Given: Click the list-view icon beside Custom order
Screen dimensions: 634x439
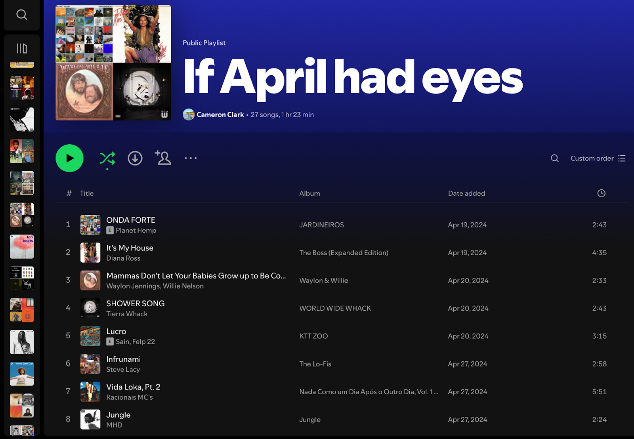Looking at the screenshot, I should (621, 158).
